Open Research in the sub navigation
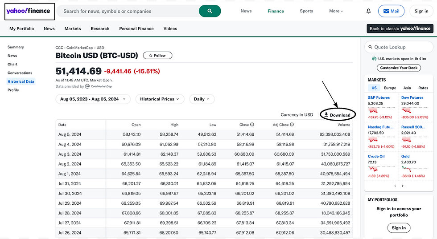 tap(100, 28)
